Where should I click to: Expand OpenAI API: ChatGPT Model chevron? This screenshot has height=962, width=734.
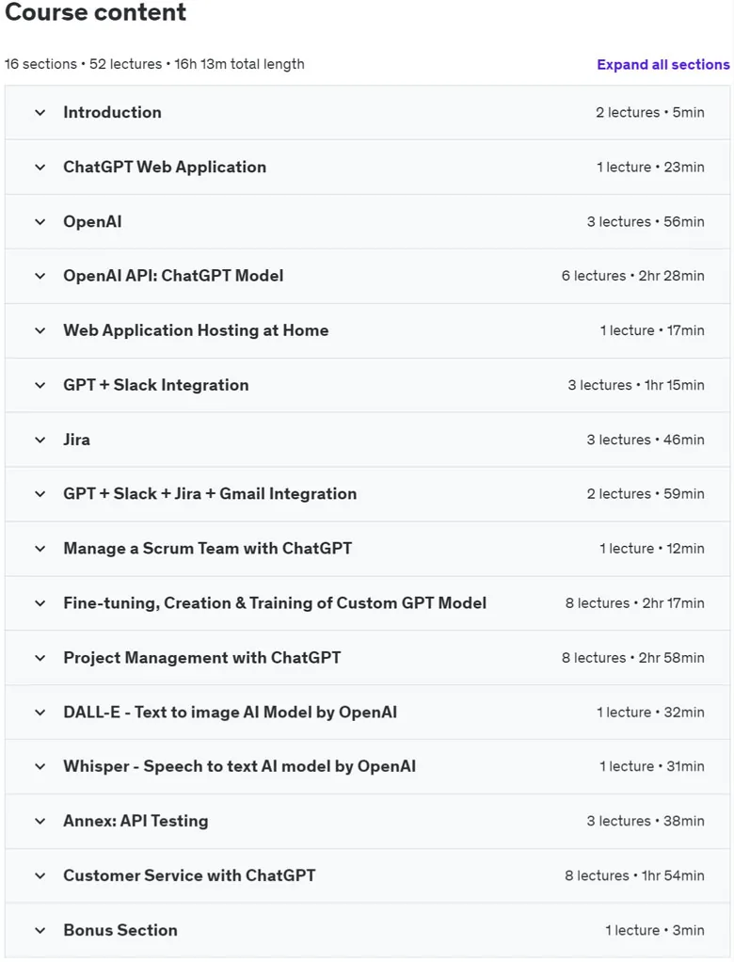point(40,276)
